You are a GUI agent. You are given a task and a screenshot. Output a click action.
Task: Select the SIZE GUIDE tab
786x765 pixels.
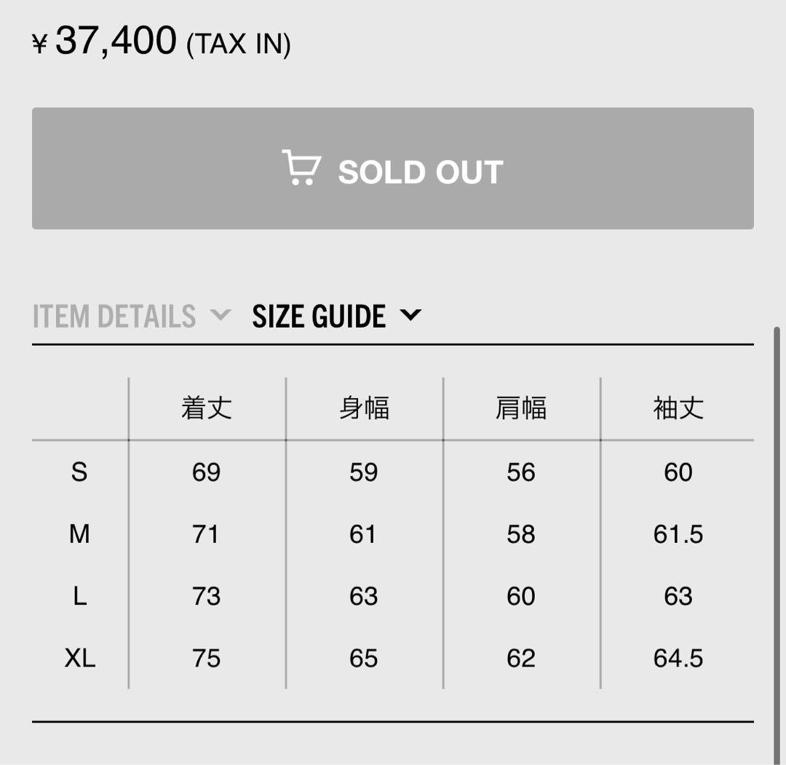pos(319,317)
